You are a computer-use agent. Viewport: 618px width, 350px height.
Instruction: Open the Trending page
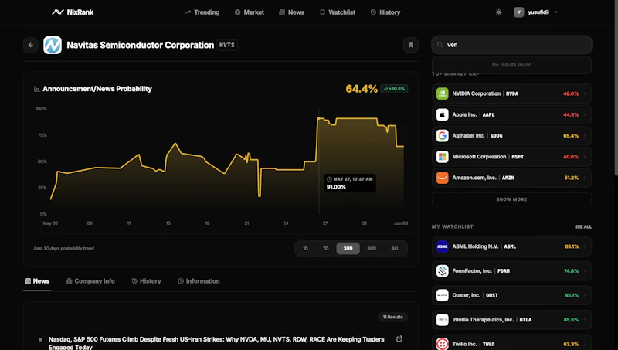pos(202,12)
